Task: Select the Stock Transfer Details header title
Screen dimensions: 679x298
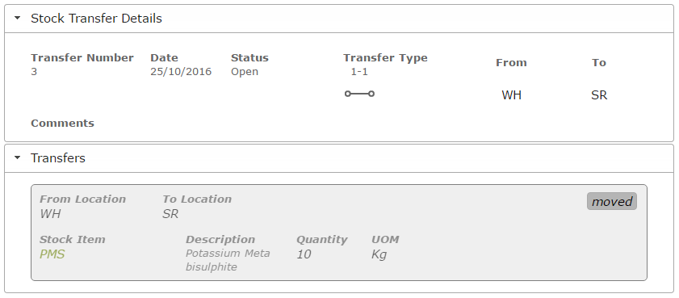Action: click(96, 19)
